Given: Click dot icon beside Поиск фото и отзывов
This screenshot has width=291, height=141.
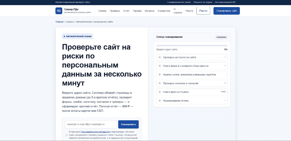Looking at the screenshot, I should (x=160, y=92).
